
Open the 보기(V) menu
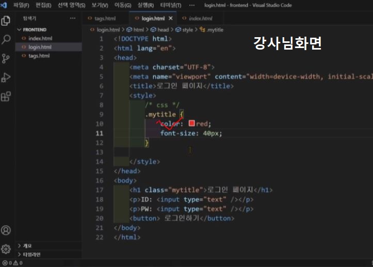pyautogui.click(x=100, y=5)
